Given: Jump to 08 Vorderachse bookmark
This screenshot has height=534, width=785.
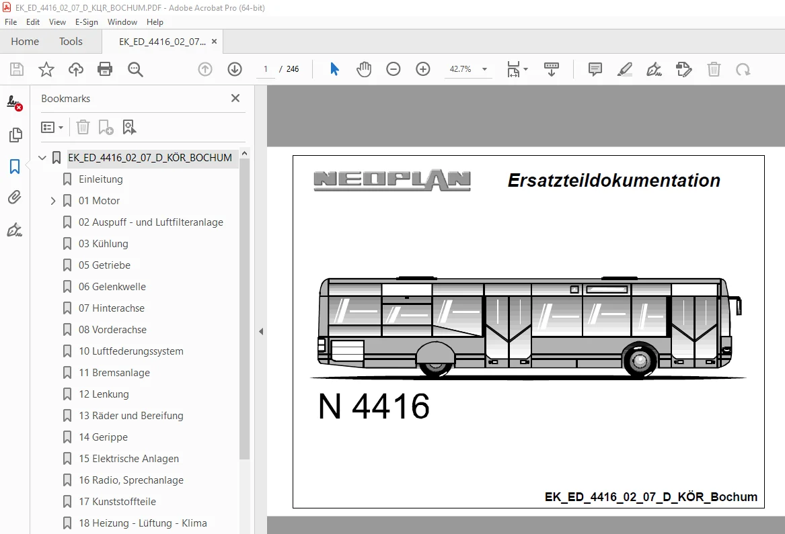Looking at the screenshot, I should point(112,330).
